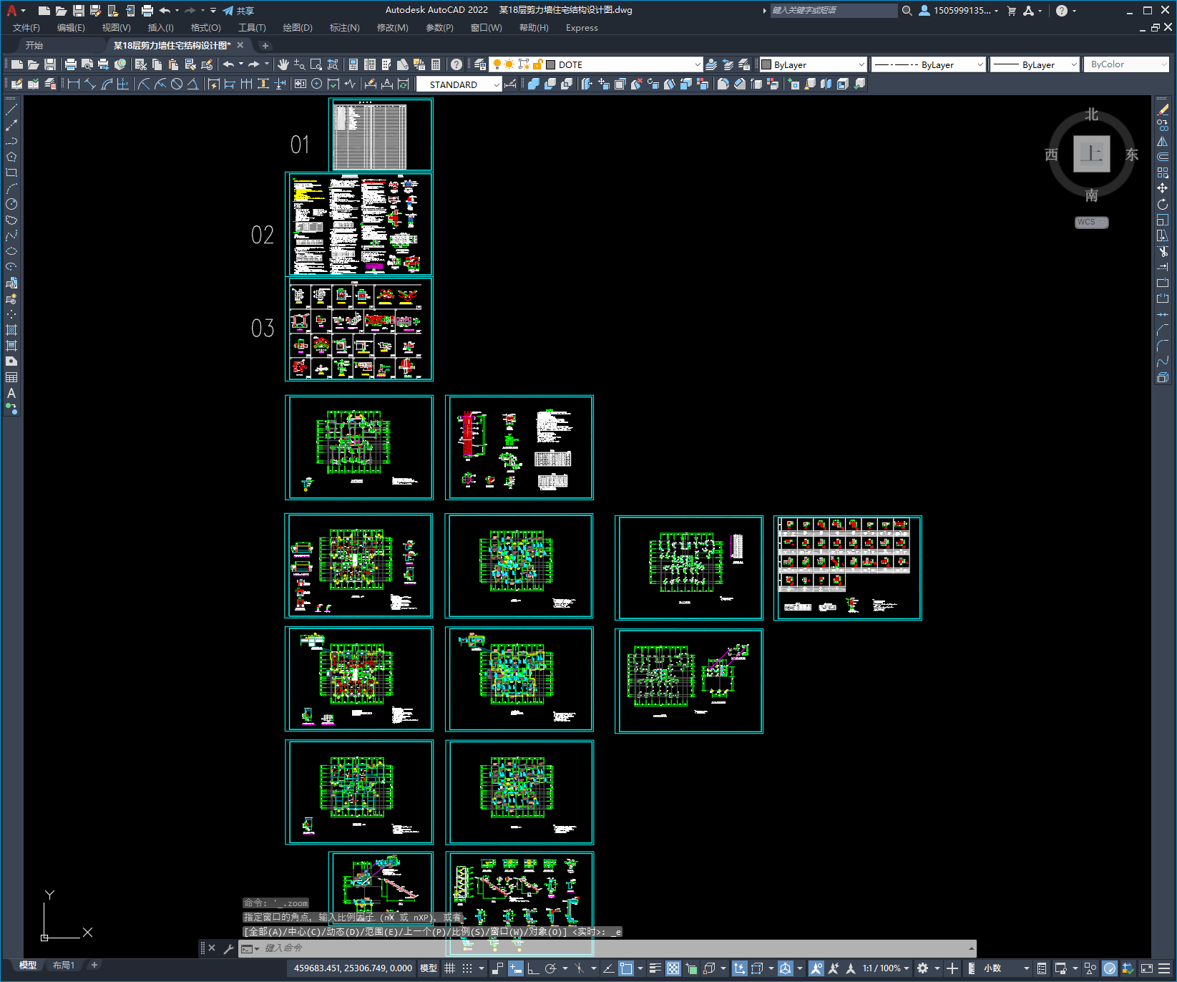Click the Autodesk App Store cart icon
The image size is (1177, 982).
[1011, 11]
